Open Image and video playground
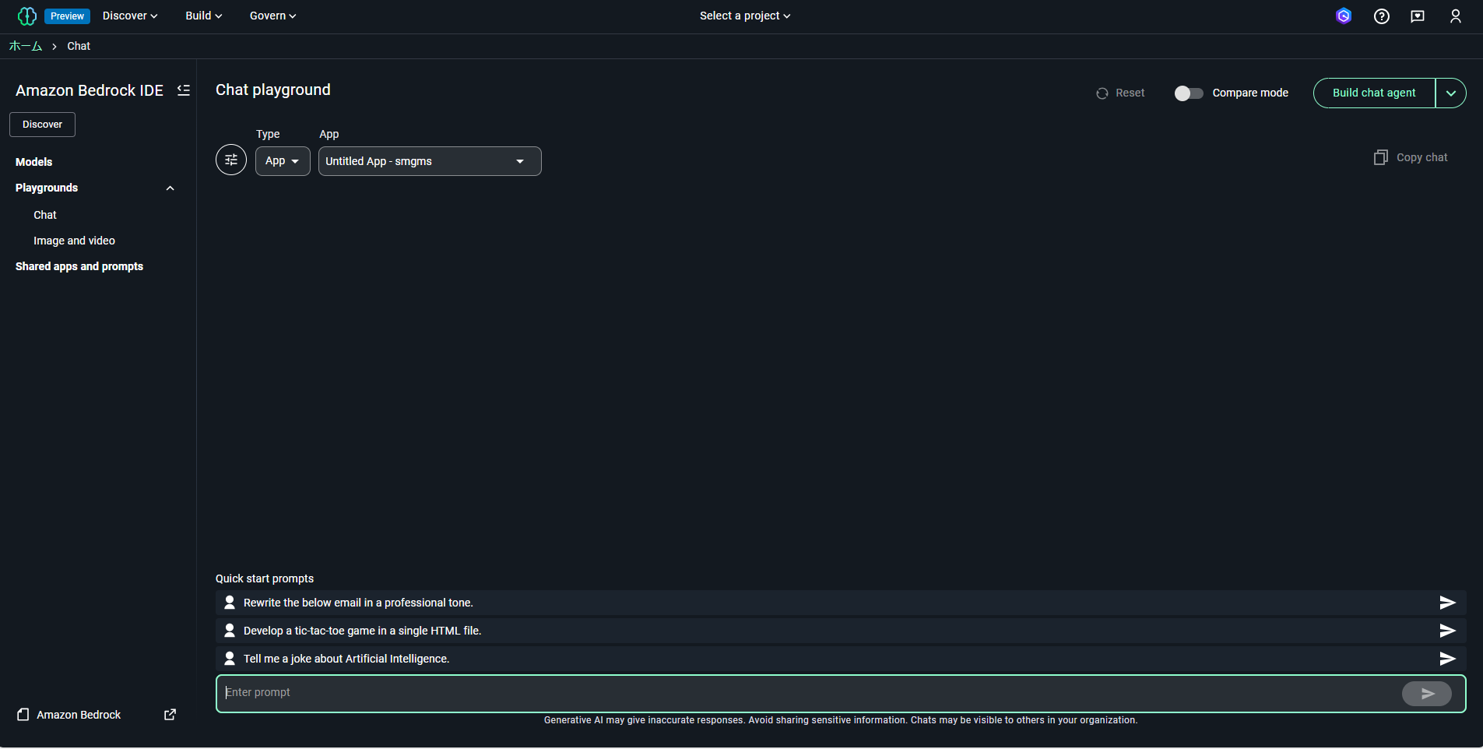The image size is (1483, 749). pos(75,241)
